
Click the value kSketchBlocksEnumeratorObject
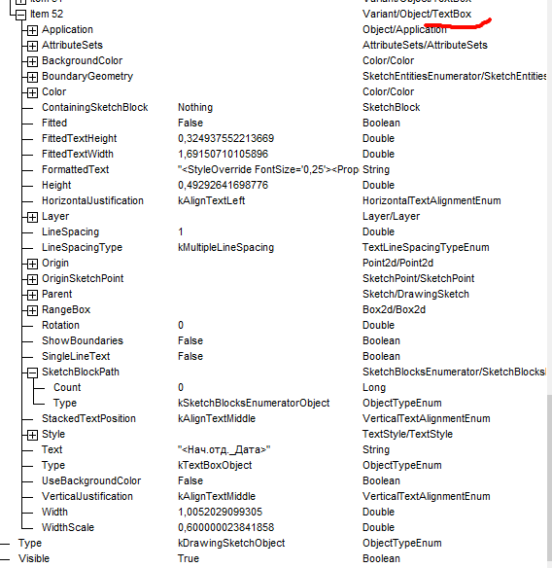coord(254,404)
